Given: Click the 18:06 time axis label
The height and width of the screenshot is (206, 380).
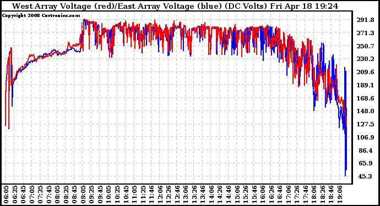Looking at the screenshot, I should coord(314,194).
